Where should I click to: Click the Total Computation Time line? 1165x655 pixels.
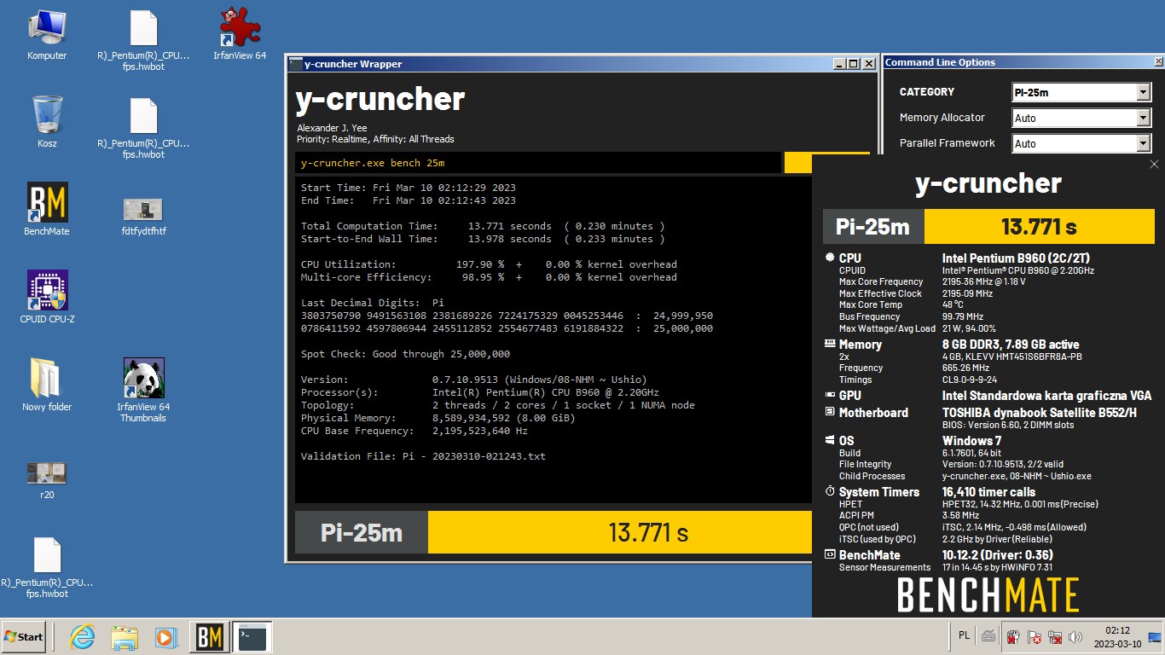[x=483, y=226]
